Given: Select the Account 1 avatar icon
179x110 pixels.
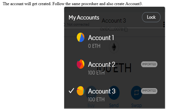Looking at the screenshot, I should click(x=81, y=37).
